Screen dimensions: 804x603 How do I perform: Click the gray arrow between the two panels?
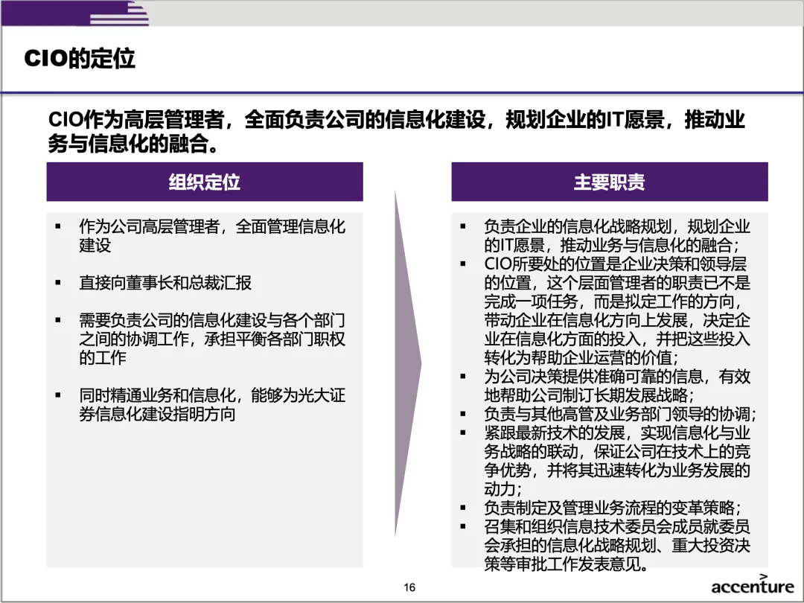pos(408,364)
